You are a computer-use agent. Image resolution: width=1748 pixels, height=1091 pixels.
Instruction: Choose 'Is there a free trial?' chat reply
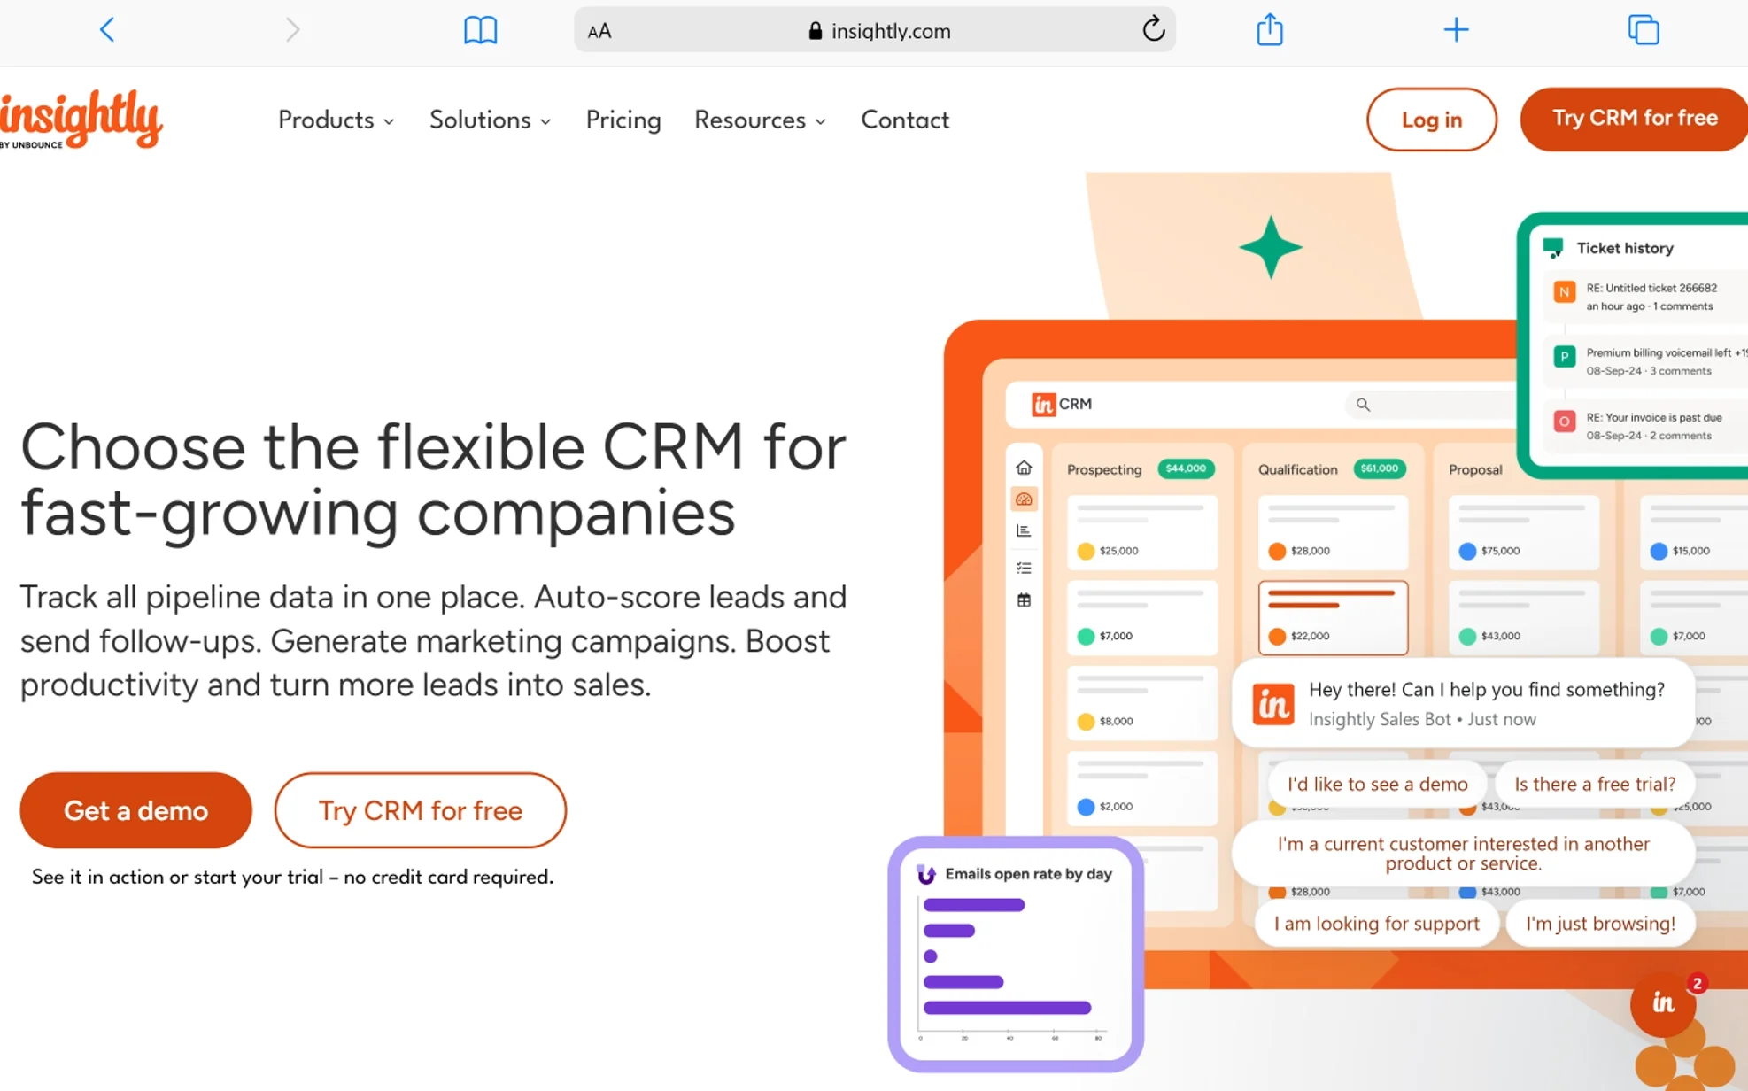1595,784
